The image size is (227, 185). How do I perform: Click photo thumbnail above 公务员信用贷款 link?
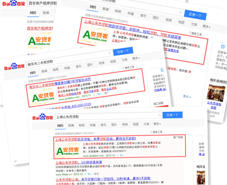[216, 93]
